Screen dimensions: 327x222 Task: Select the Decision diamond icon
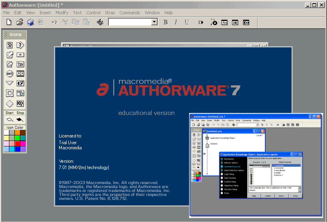pyautogui.click(x=10, y=103)
